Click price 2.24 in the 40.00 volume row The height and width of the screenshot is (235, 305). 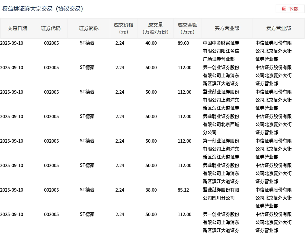coord(120,43)
